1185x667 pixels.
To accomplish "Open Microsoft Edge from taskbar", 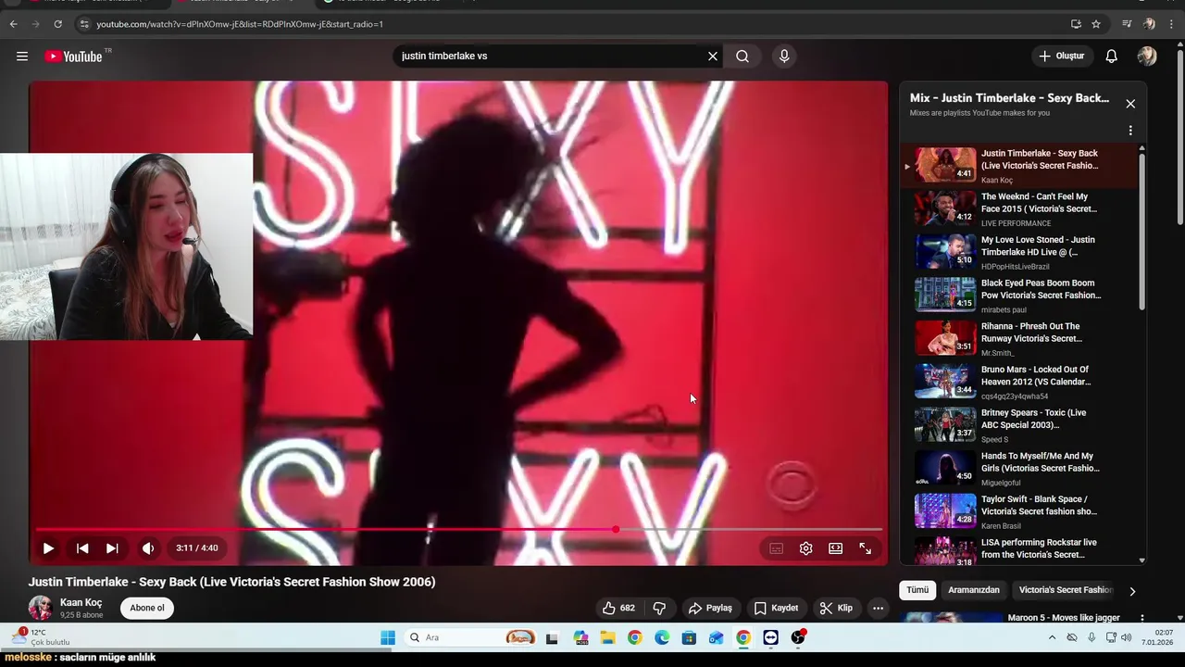I will [662, 637].
